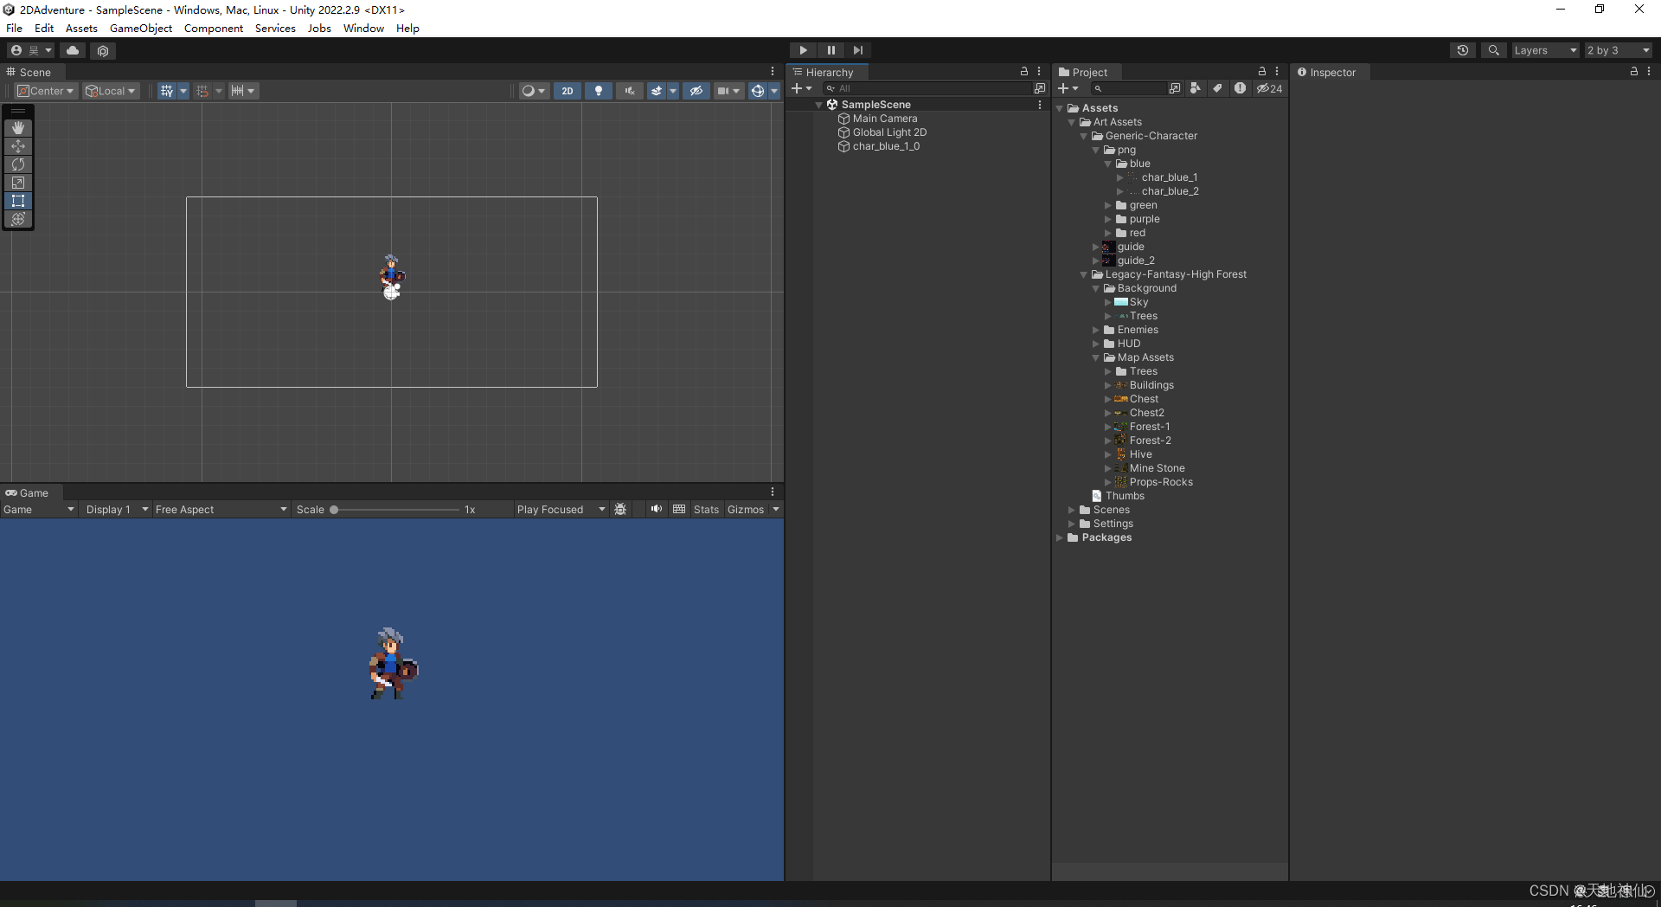
Task: Click the Project search field
Action: tap(1128, 88)
